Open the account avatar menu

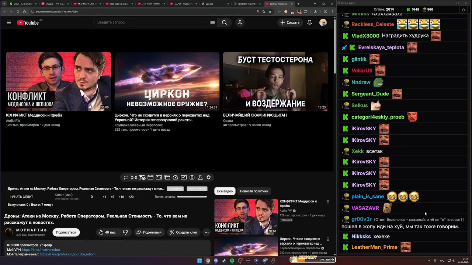coord(323,22)
